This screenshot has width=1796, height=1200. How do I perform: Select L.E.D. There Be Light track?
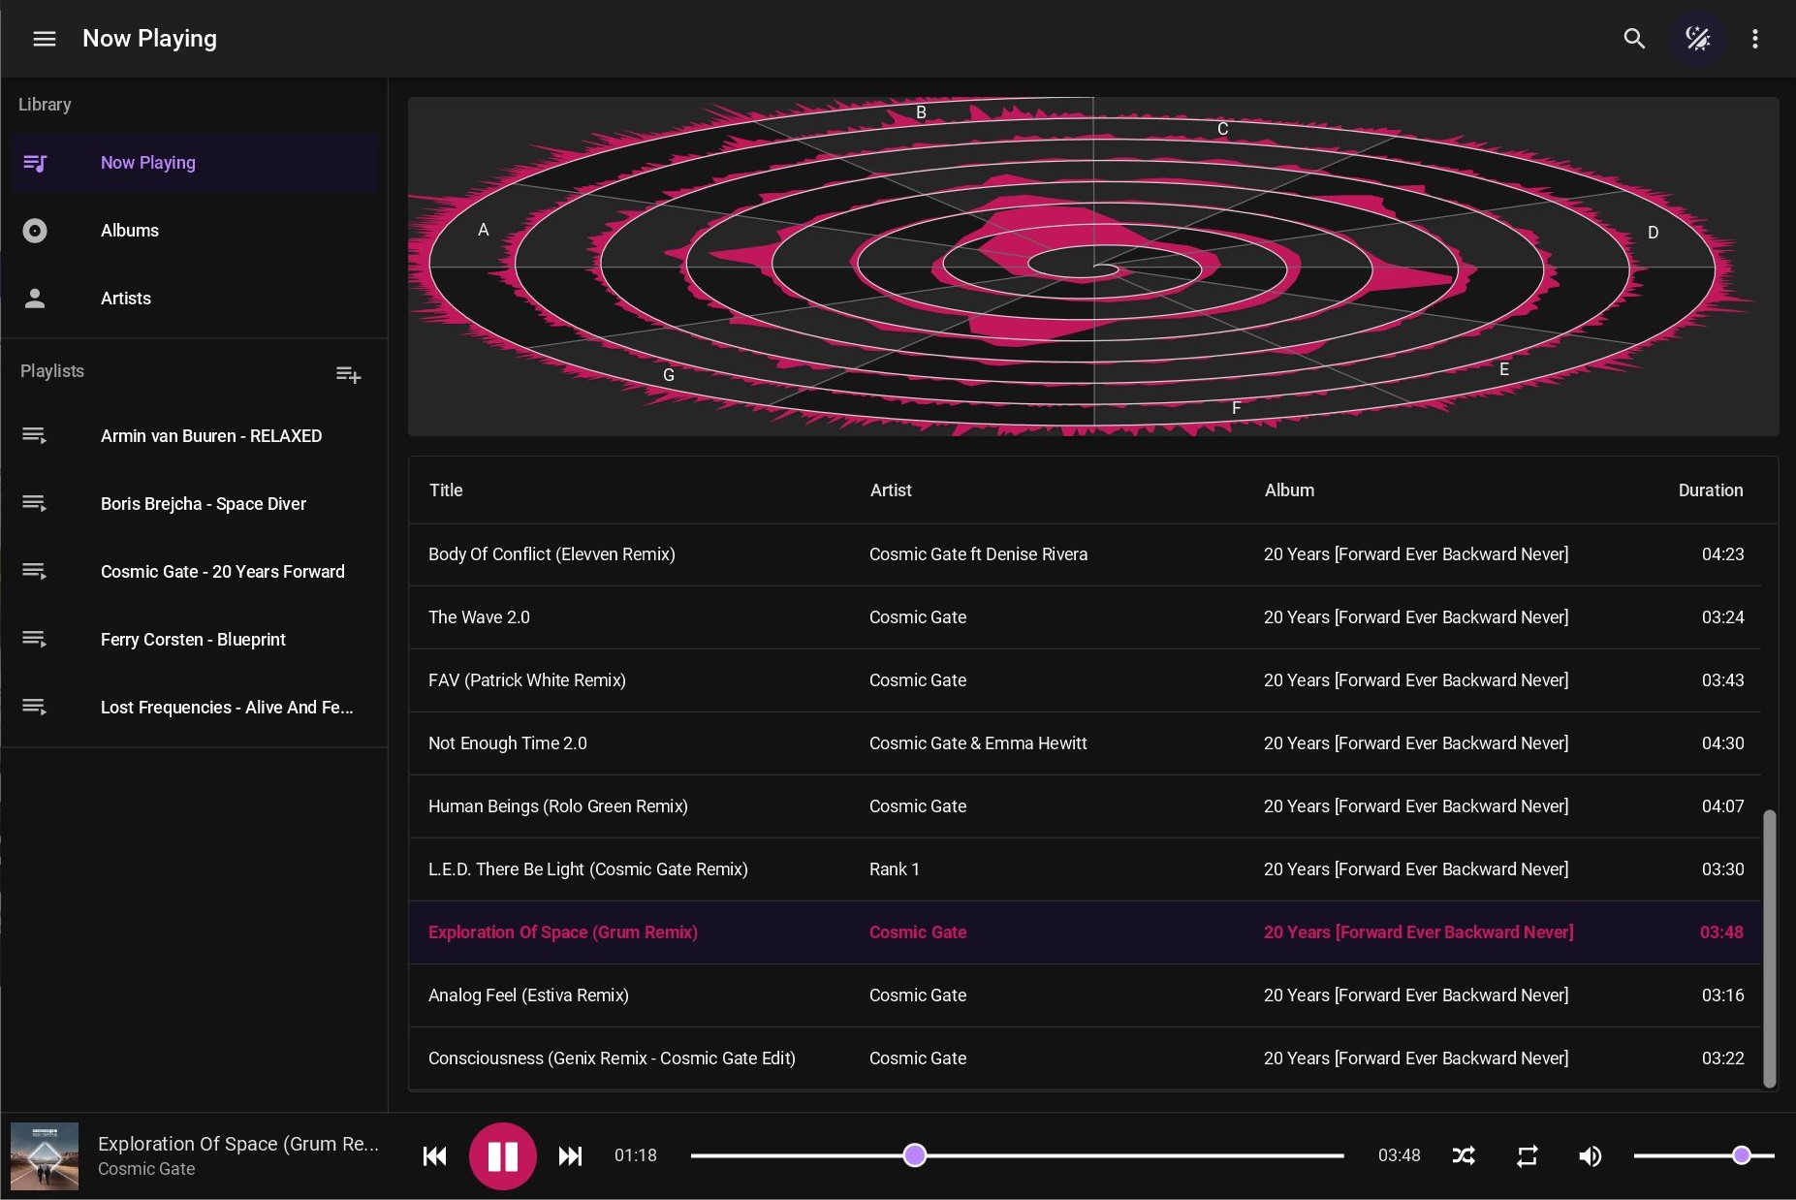[1085, 869]
